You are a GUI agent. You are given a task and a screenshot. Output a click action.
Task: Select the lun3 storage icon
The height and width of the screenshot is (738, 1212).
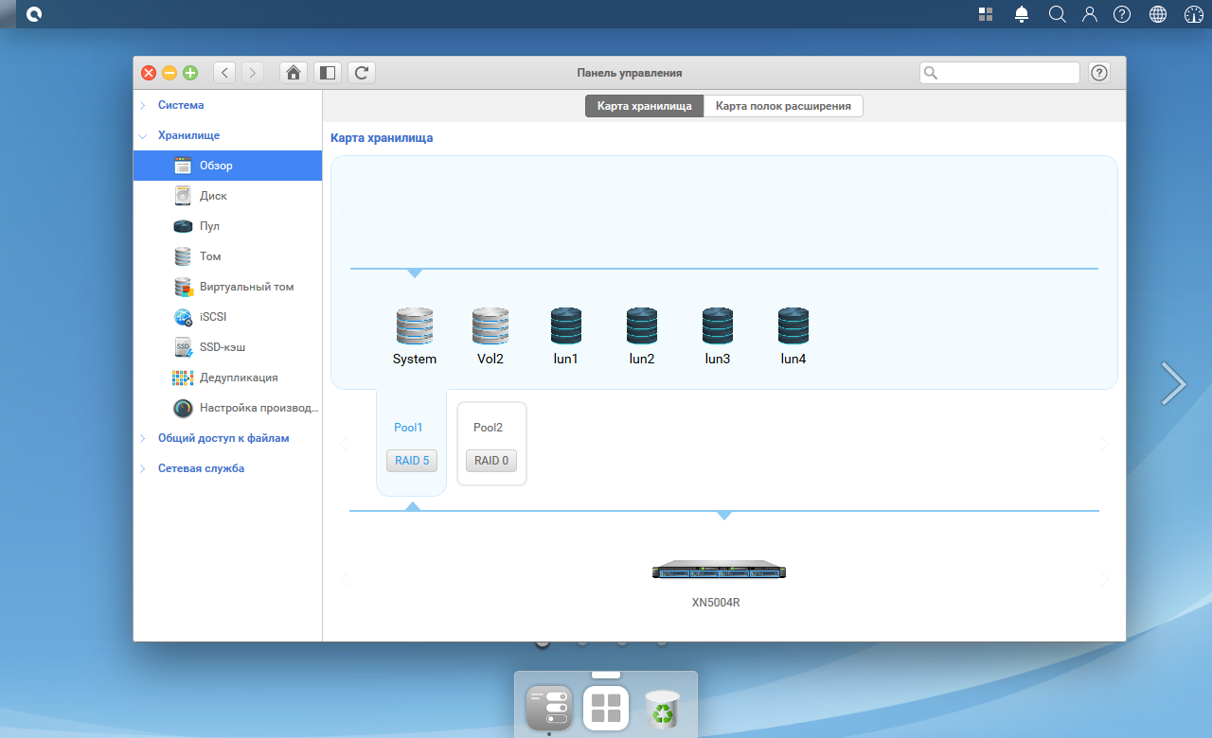click(x=717, y=326)
